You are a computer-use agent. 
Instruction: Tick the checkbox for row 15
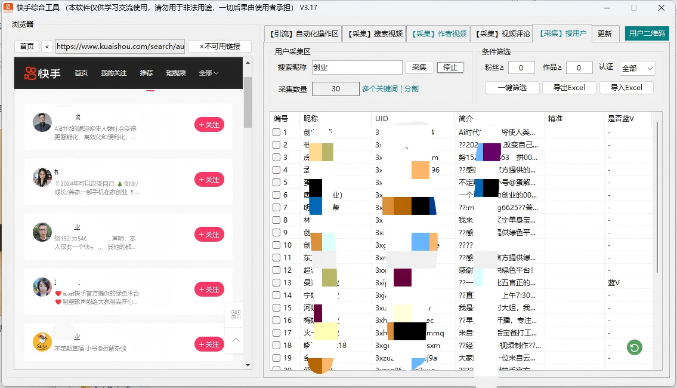pyautogui.click(x=276, y=307)
